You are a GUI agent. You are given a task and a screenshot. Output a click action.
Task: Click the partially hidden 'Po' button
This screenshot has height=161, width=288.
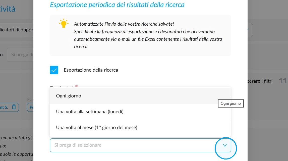(30, 107)
